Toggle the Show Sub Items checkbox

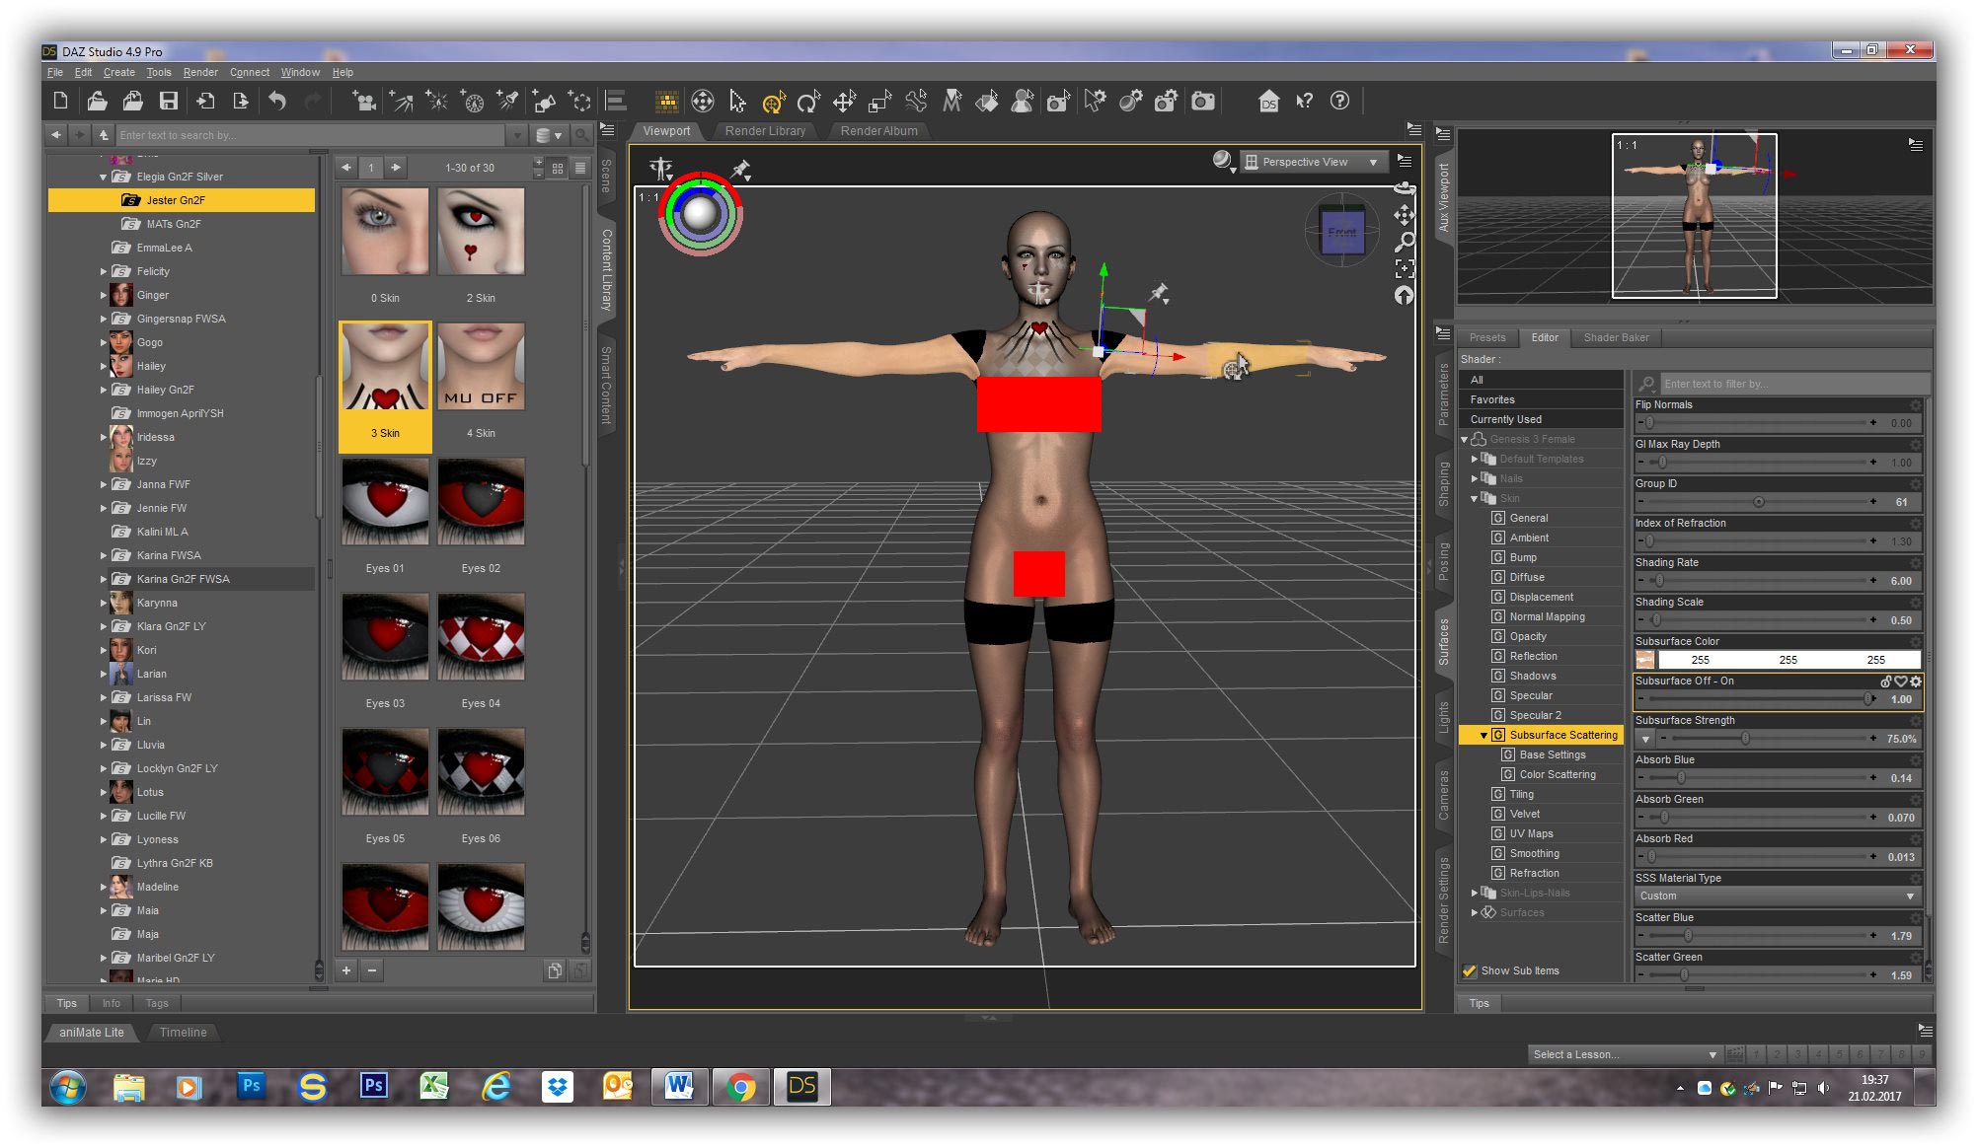(x=1470, y=970)
